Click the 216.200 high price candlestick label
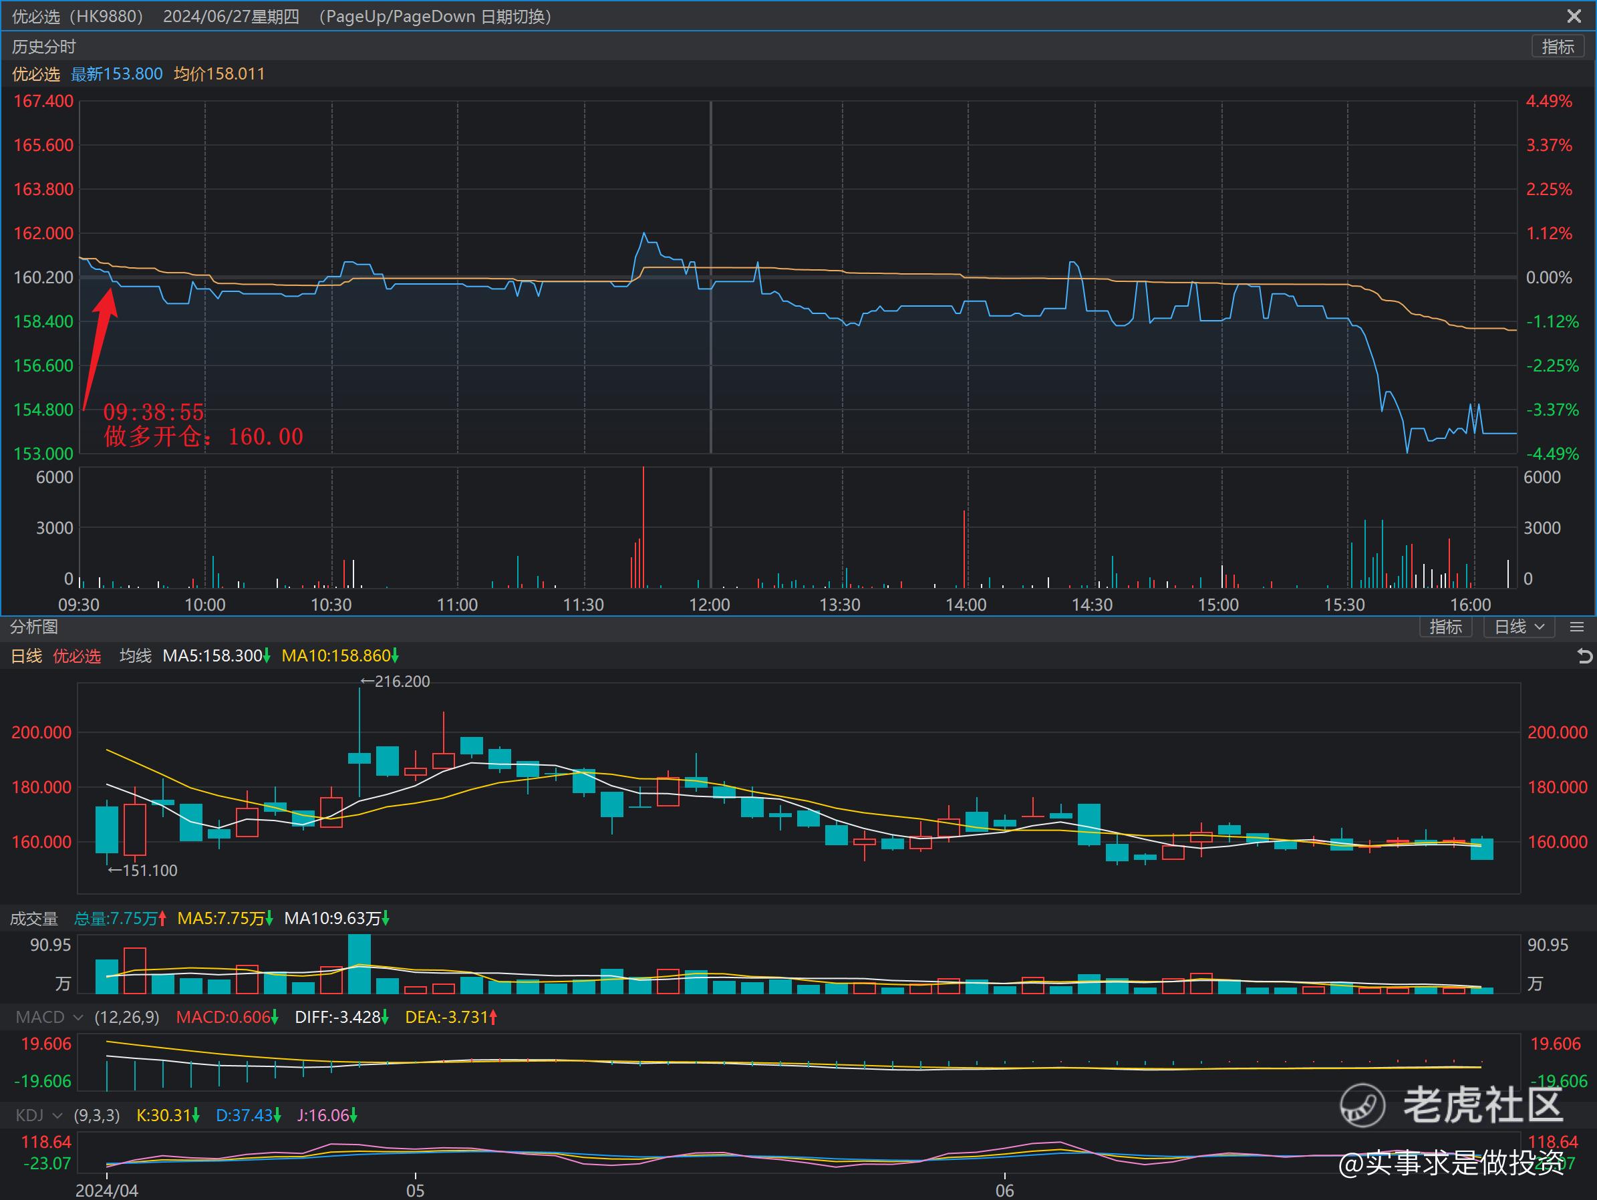 pos(396,682)
